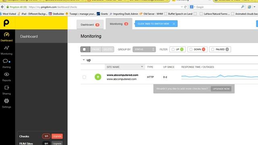The height and width of the screenshot is (145, 258).
Task: Select the www.abcomputered.com row checkbox
Action: 84,77
